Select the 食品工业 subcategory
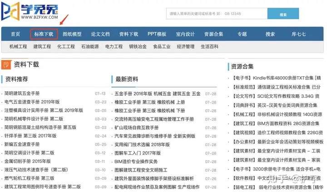327x192 pixels. (x=162, y=46)
